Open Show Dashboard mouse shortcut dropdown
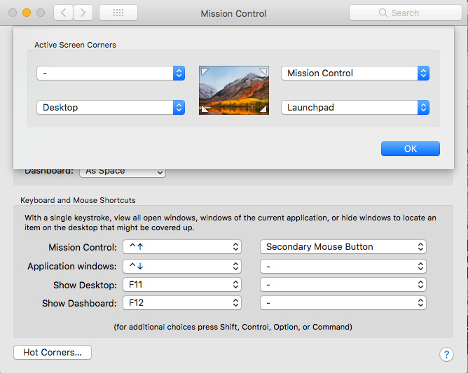The width and height of the screenshot is (468, 373). (343, 303)
